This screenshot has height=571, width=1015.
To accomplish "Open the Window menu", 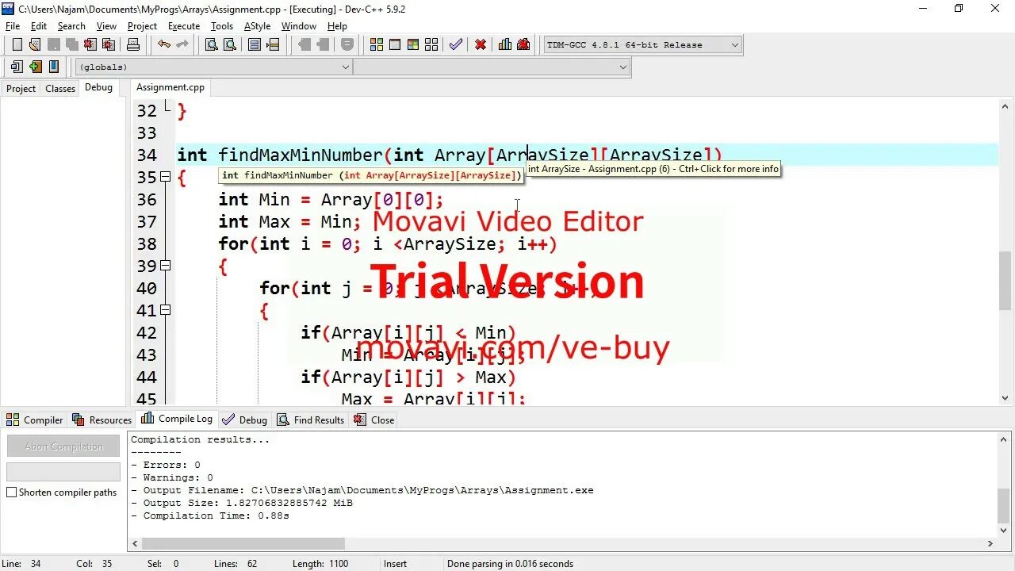I will (298, 26).
